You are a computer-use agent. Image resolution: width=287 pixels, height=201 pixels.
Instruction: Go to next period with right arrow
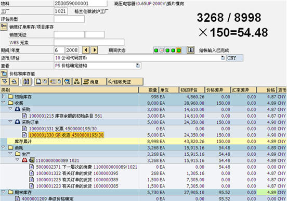[95, 50]
